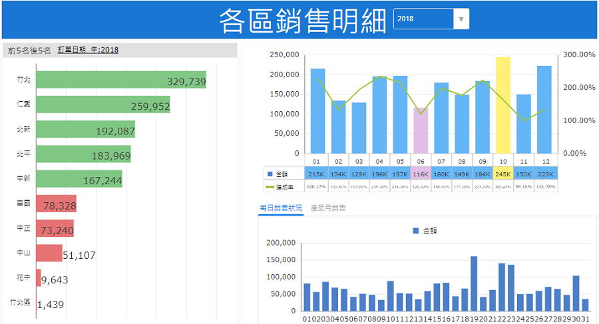The height and width of the screenshot is (324, 599).
Task: Click the month 04 axis label
Action: [379, 161]
